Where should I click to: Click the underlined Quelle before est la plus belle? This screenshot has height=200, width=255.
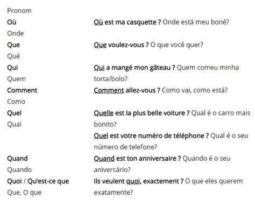click(104, 113)
